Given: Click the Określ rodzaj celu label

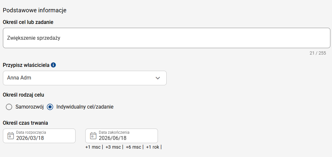Looking at the screenshot, I should pos(24,95).
